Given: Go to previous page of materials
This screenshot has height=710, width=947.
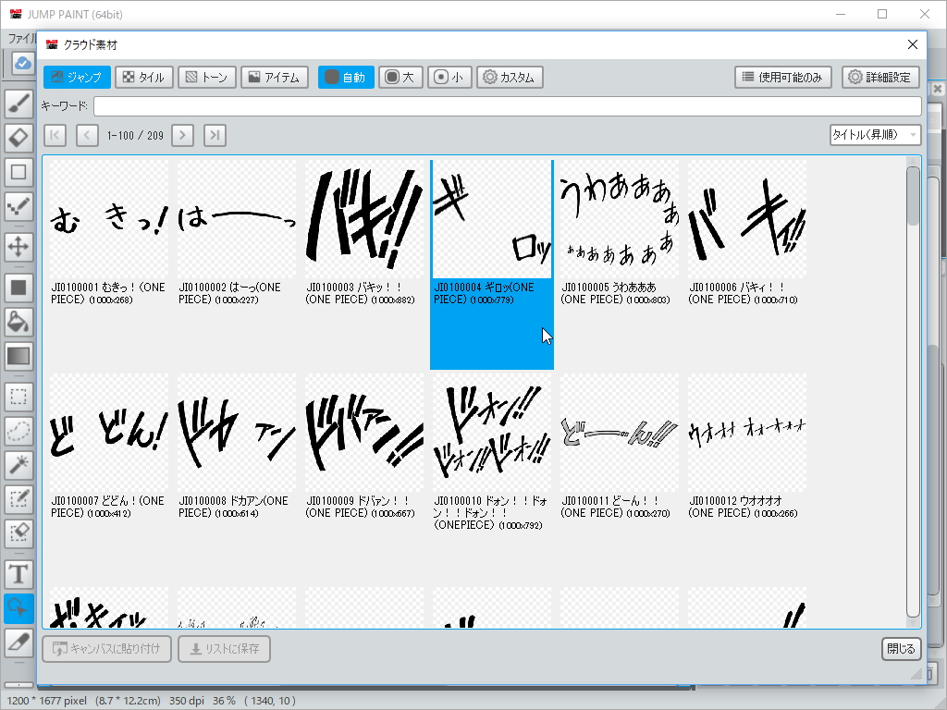Looking at the screenshot, I should (87, 135).
